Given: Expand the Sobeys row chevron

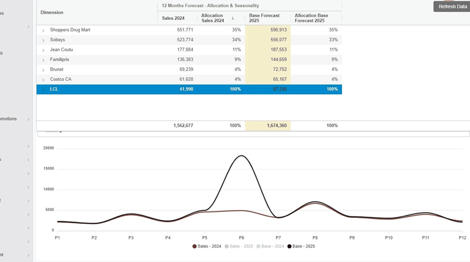Looking at the screenshot, I should click(43, 40).
